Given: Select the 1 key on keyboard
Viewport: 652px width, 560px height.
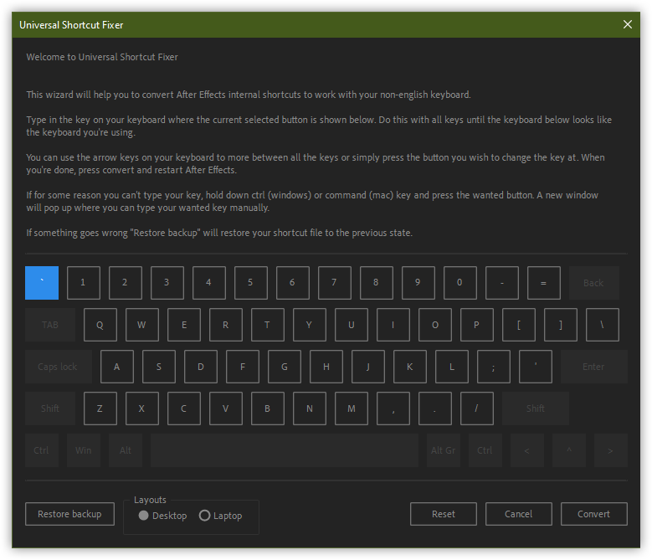Looking at the screenshot, I should [84, 283].
